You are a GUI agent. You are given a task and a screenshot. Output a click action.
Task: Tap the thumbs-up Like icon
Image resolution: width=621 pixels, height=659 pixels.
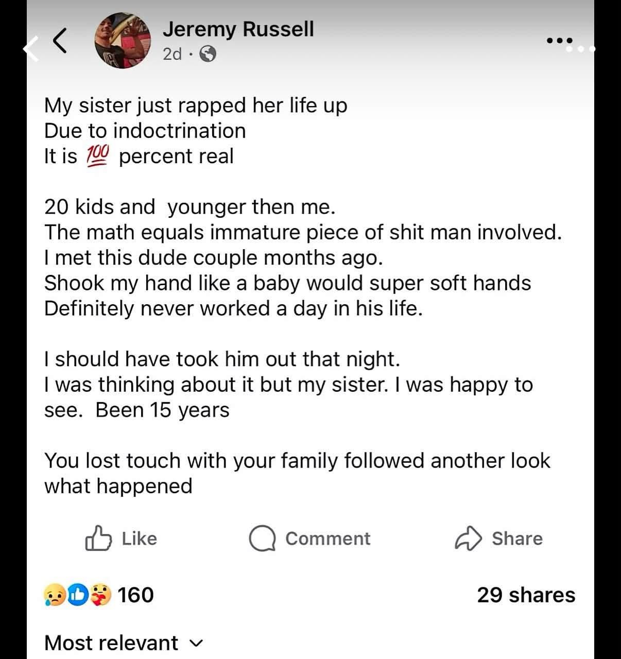point(98,539)
